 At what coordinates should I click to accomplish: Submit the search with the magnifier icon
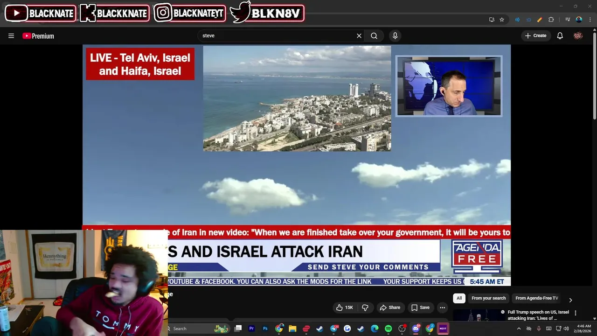point(374,35)
